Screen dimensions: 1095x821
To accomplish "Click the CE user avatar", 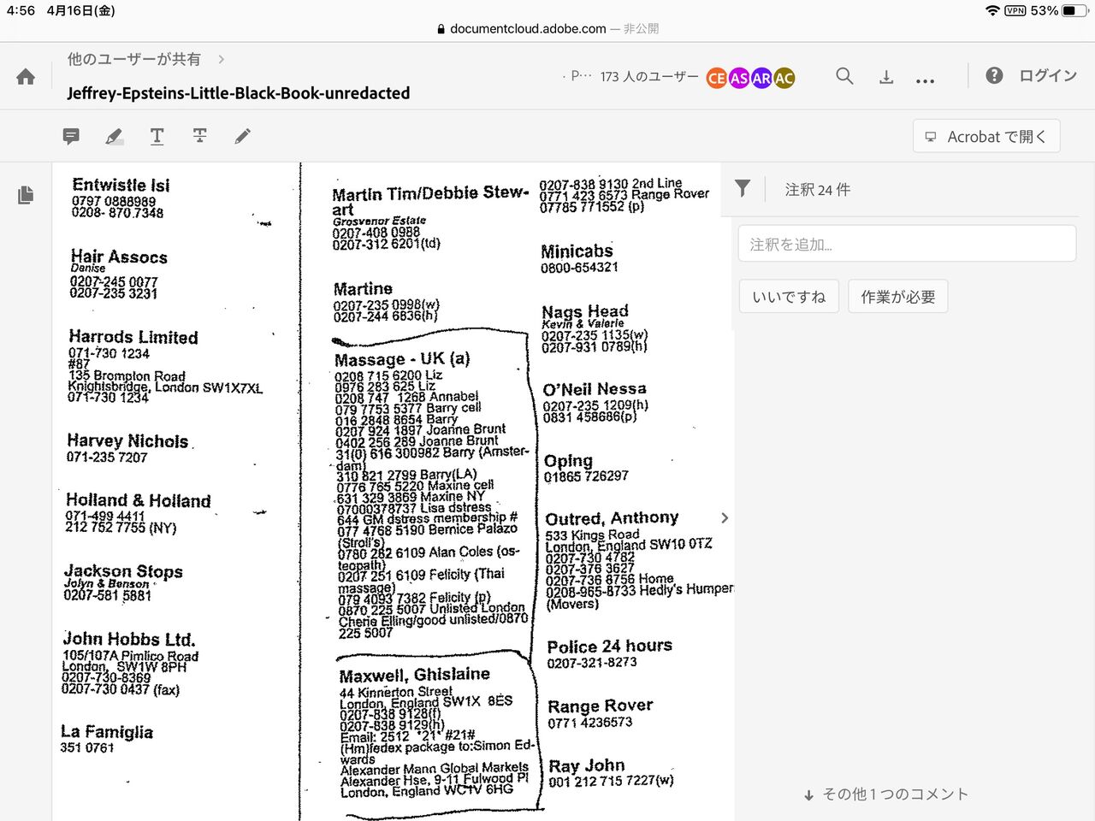I will pos(717,78).
